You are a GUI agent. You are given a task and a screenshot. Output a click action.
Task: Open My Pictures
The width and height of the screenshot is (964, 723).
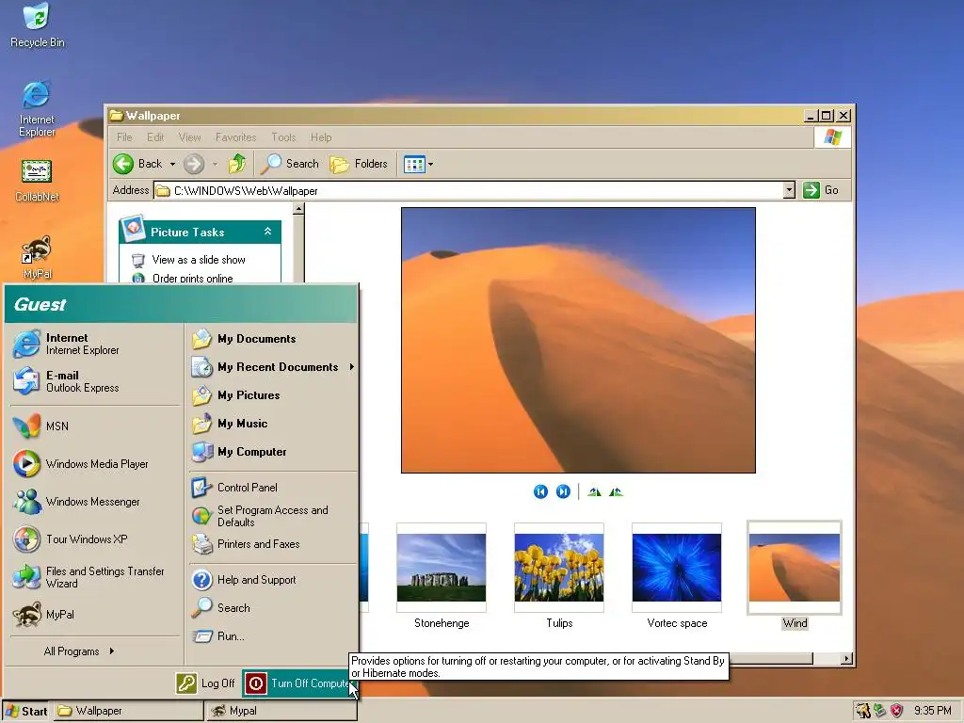273,395
